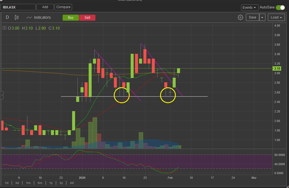Click the Mar date axis label
Screen dimensions: 289x188
[x=254, y=178]
